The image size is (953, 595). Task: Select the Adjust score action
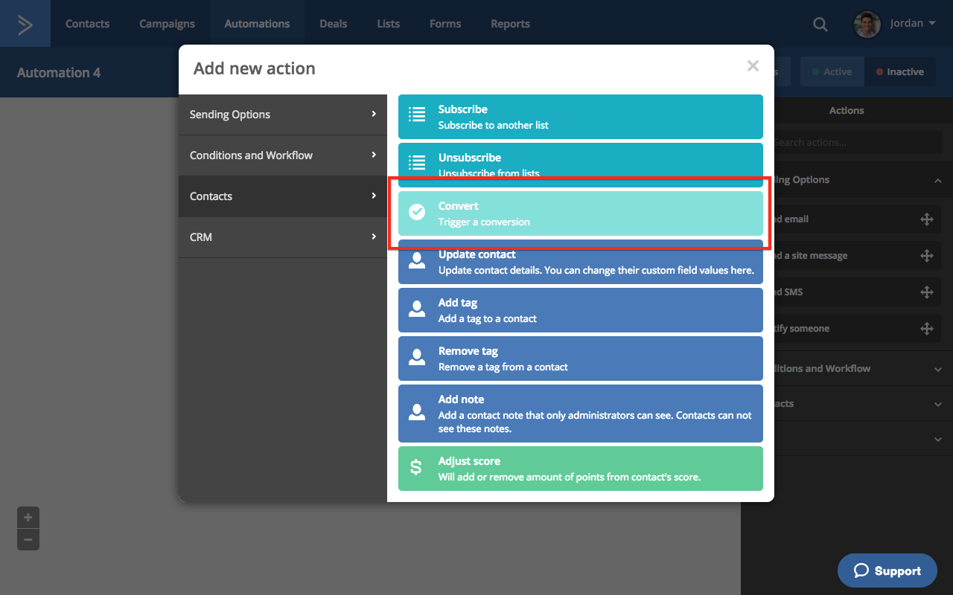[x=580, y=469]
